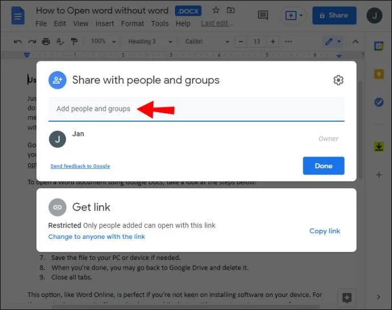This screenshot has height=310, width=392.
Task: Click Send feedback to Google link
Action: 80,166
